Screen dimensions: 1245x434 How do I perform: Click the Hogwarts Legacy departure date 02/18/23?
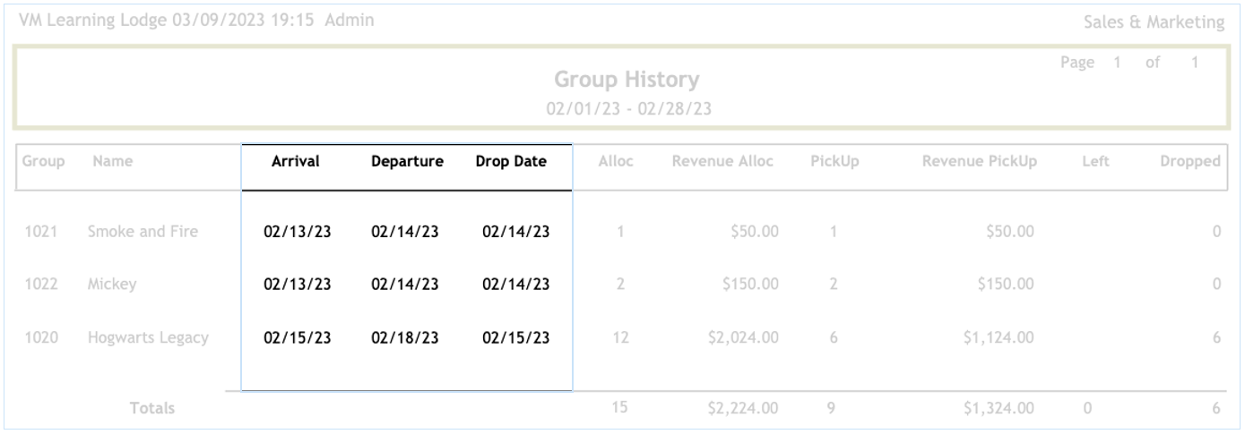tap(405, 338)
